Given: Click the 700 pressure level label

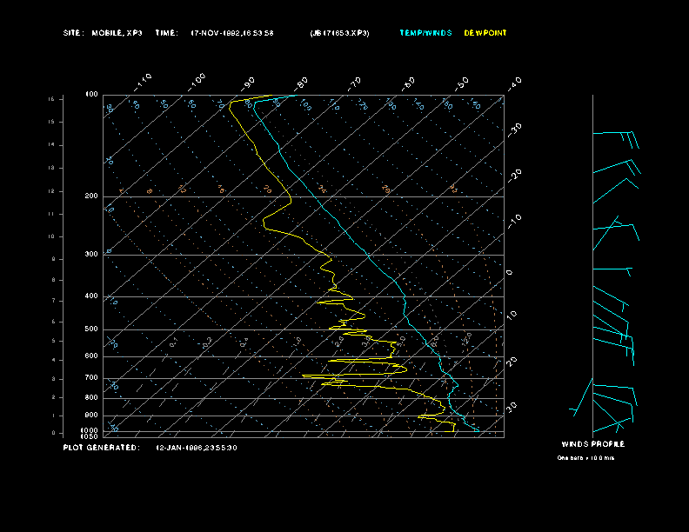Looking at the screenshot, I should tap(90, 378).
